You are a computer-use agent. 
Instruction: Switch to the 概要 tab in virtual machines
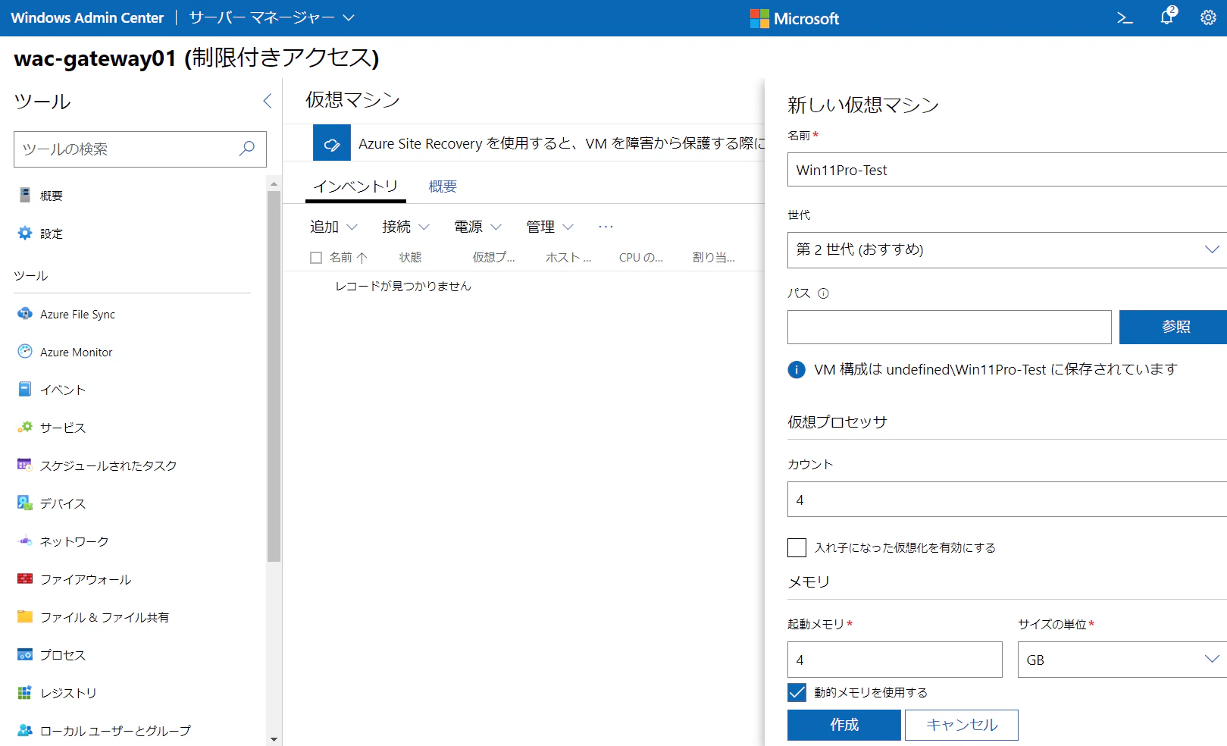coord(443,186)
